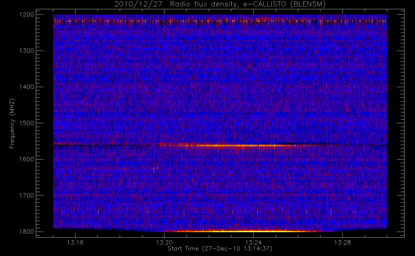This screenshot has height=256, width=415.
Task: Click the 'Start Time (27-Dec-10 13:14:37)' label
Action: pyautogui.click(x=220, y=249)
